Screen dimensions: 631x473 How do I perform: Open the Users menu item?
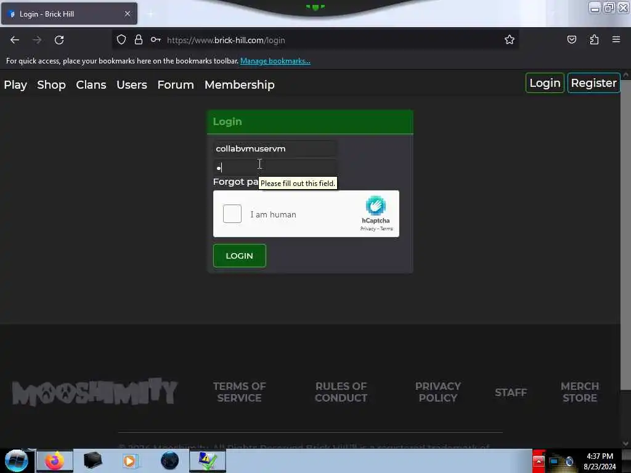point(132,84)
